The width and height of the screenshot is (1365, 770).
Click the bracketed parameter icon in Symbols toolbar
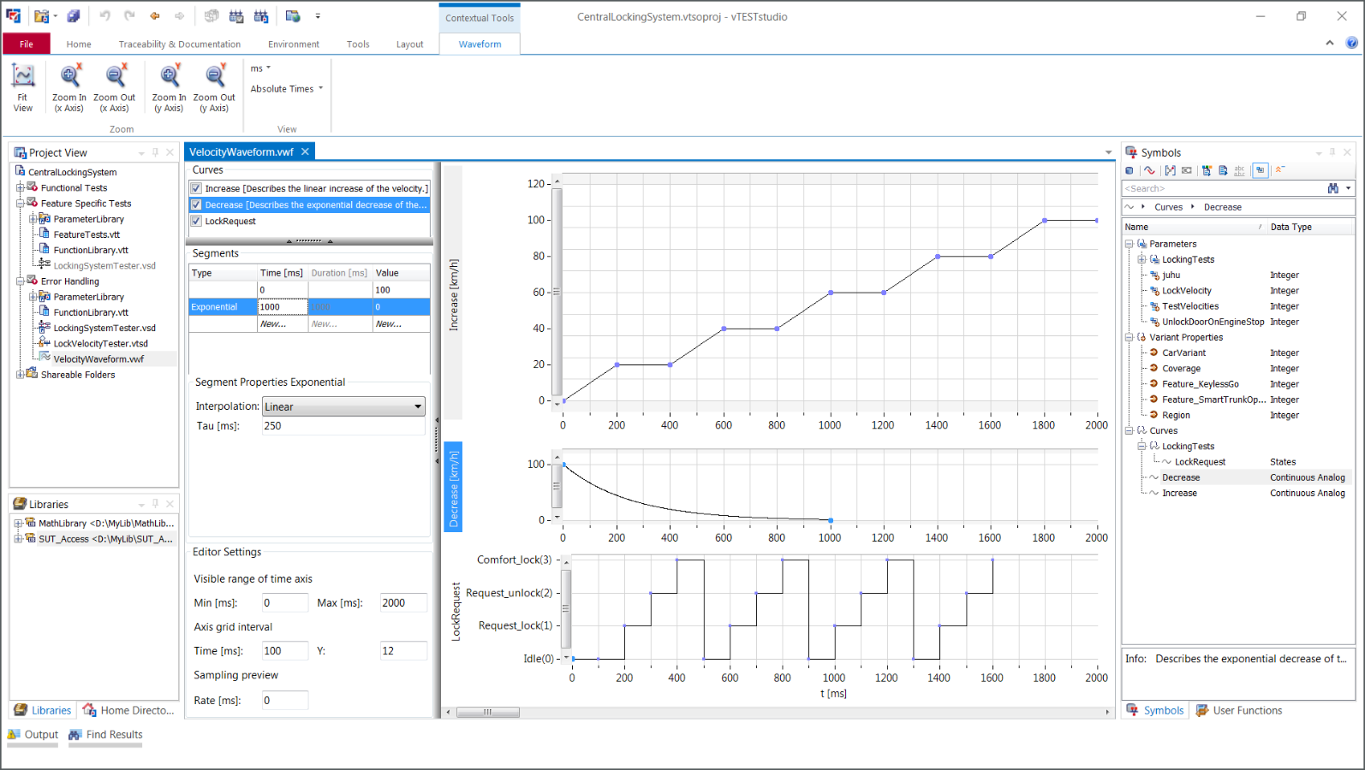[1170, 170]
